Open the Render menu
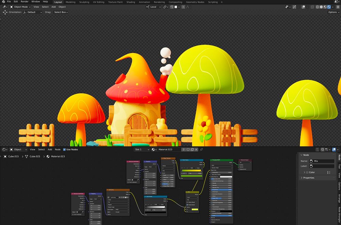 click(x=25, y=2)
